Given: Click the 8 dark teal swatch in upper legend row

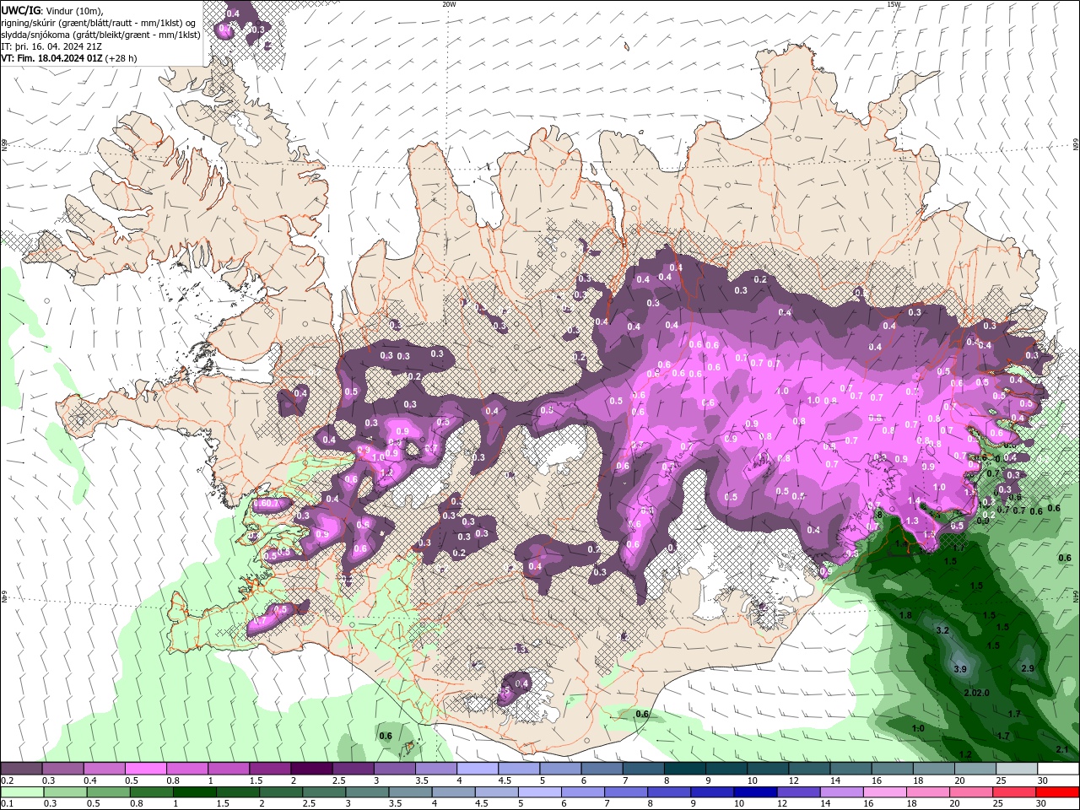Looking at the screenshot, I should [685, 769].
